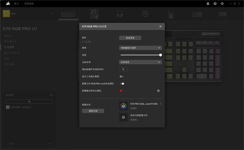This screenshot has width=244, height=150.
Task: Open the iCUE settings gear icon
Action: click(x=222, y=4)
